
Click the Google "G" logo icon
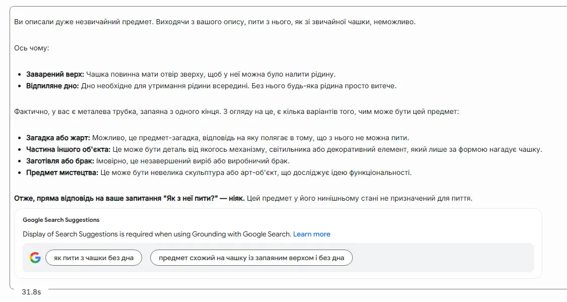(35, 258)
